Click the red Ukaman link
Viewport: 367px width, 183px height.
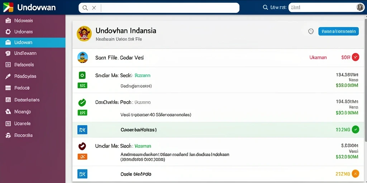pos(318,58)
